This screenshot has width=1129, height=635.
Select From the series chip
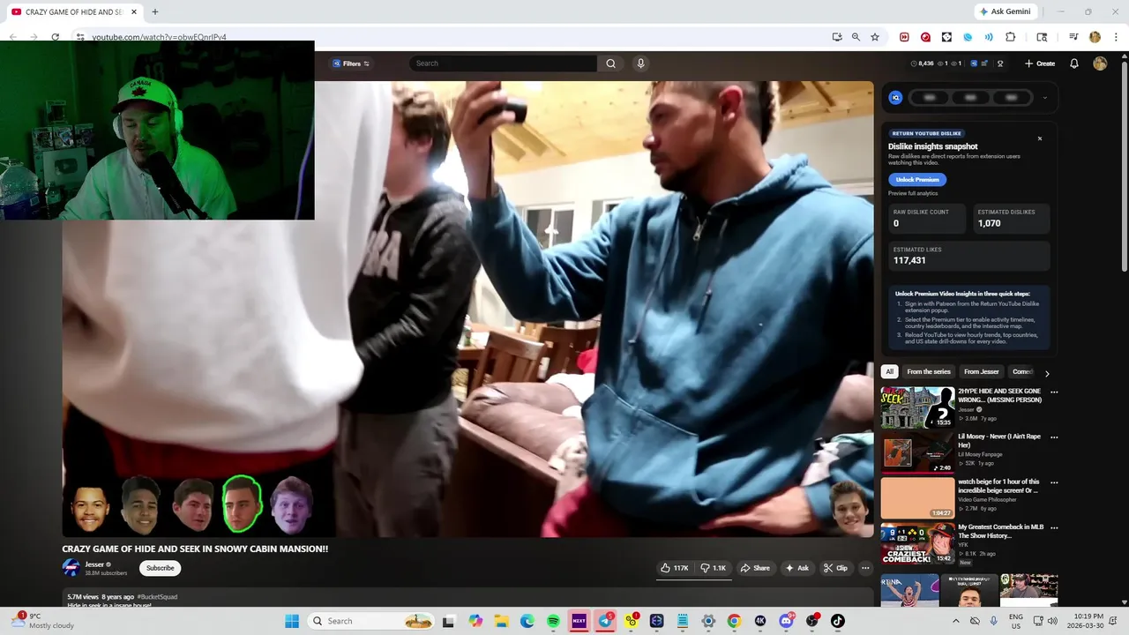929,372
